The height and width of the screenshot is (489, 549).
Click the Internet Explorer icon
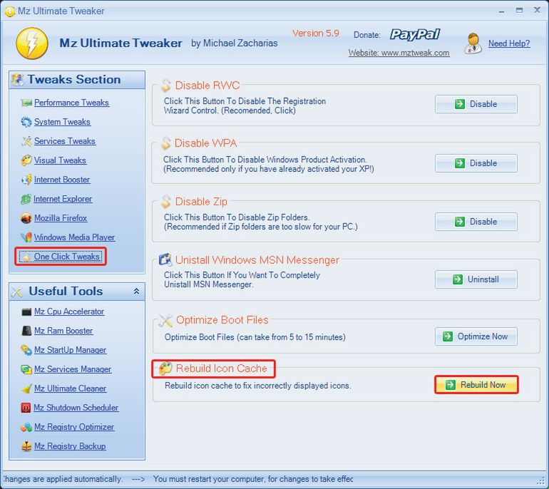pos(26,199)
